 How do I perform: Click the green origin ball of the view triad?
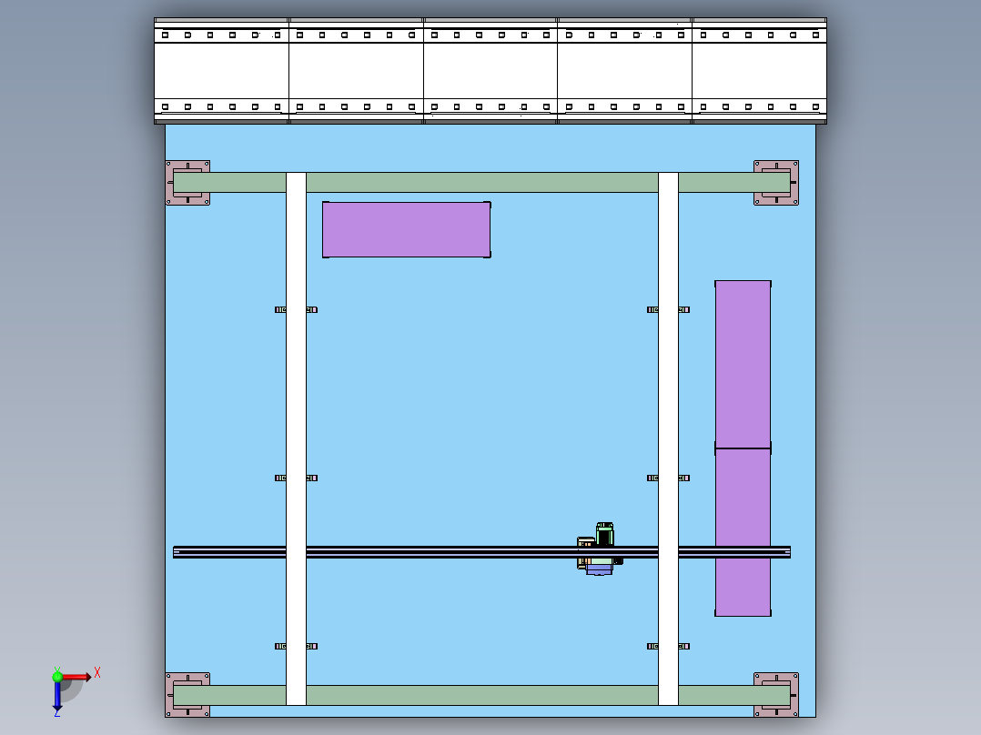click(57, 677)
